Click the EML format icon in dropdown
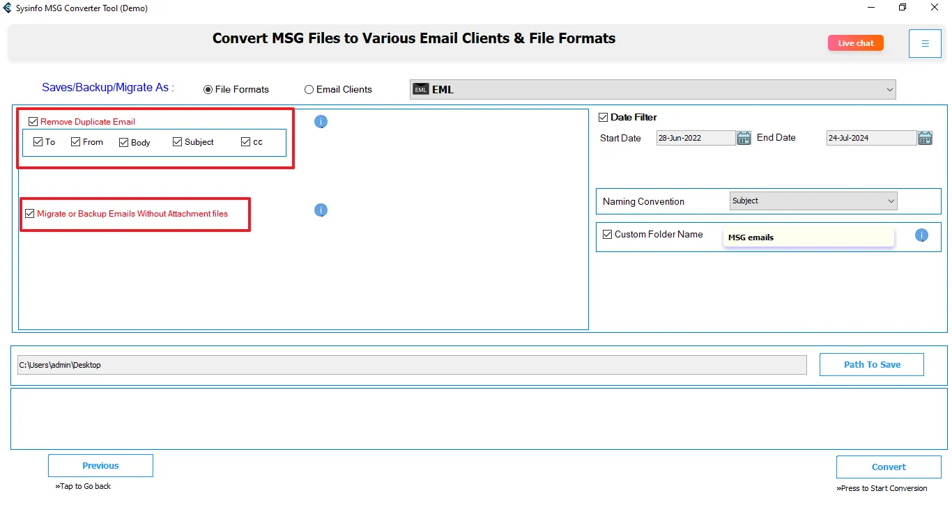This screenshot has width=952, height=507. (x=420, y=89)
